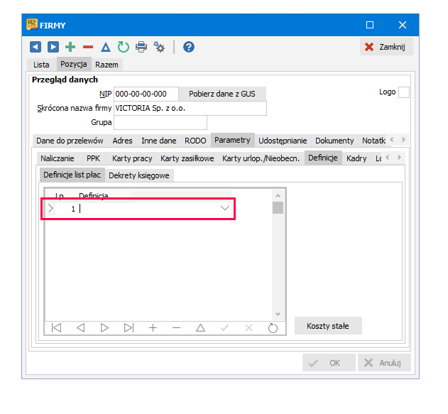
Task: Click the Grupa input field
Action: coord(160,123)
